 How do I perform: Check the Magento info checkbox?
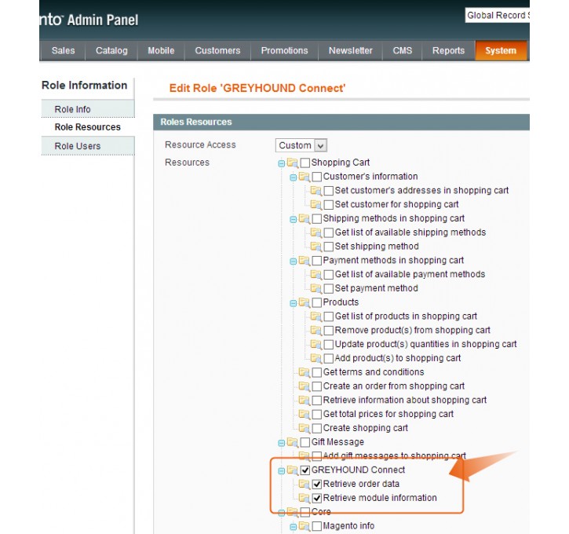[317, 526]
